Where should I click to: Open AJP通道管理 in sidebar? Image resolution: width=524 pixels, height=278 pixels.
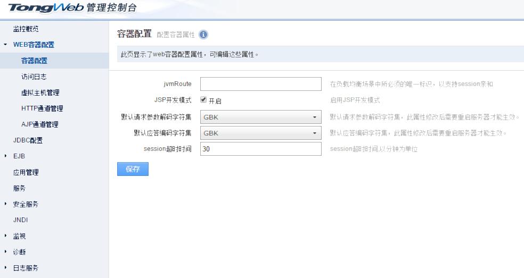[x=40, y=124]
